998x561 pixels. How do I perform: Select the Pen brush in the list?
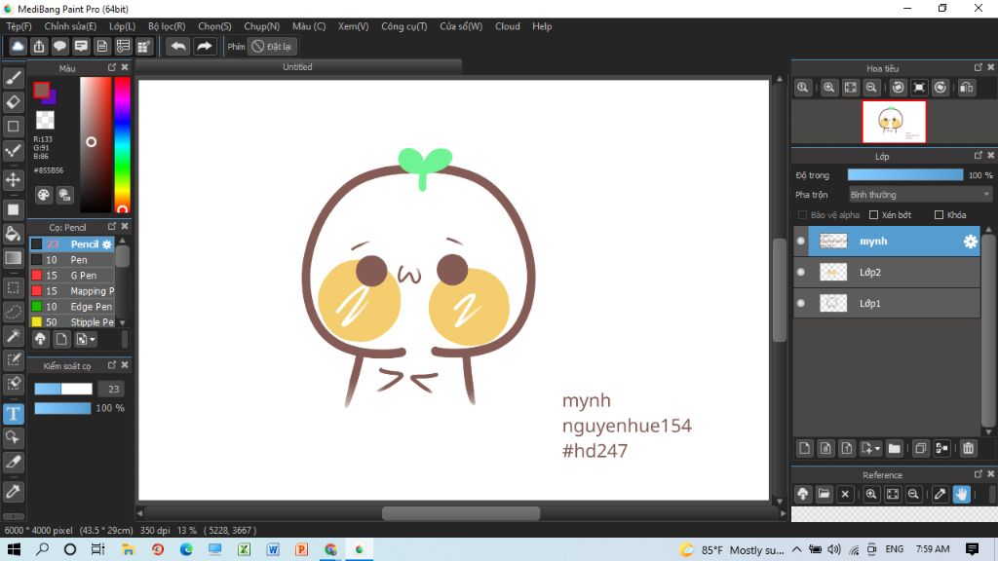[x=72, y=259]
